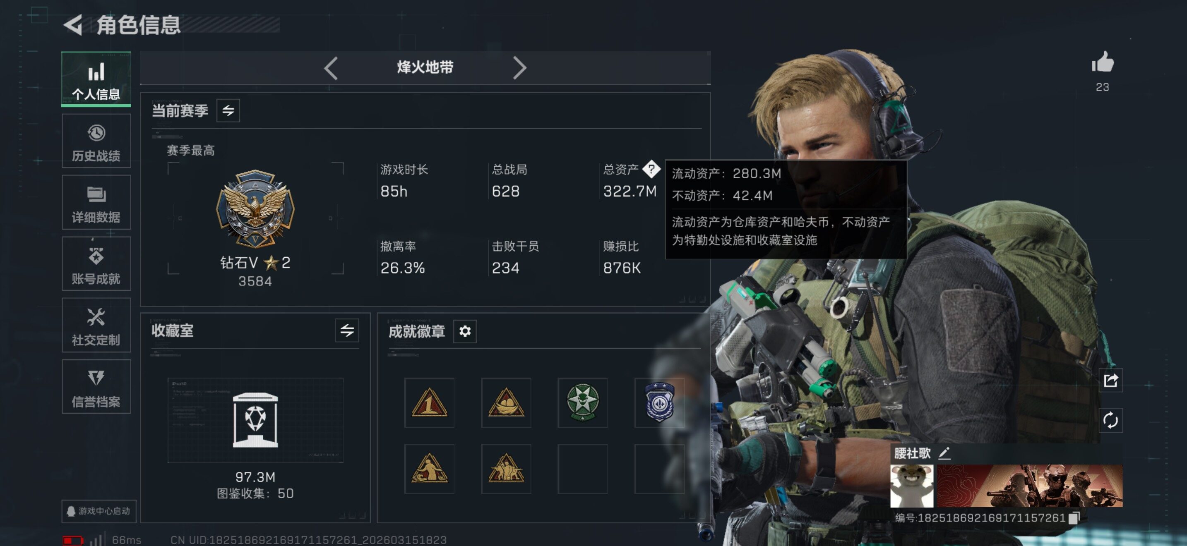Viewport: 1187px width, 546px height.
Task: Click the share icon beside the character
Action: [x=1110, y=380]
